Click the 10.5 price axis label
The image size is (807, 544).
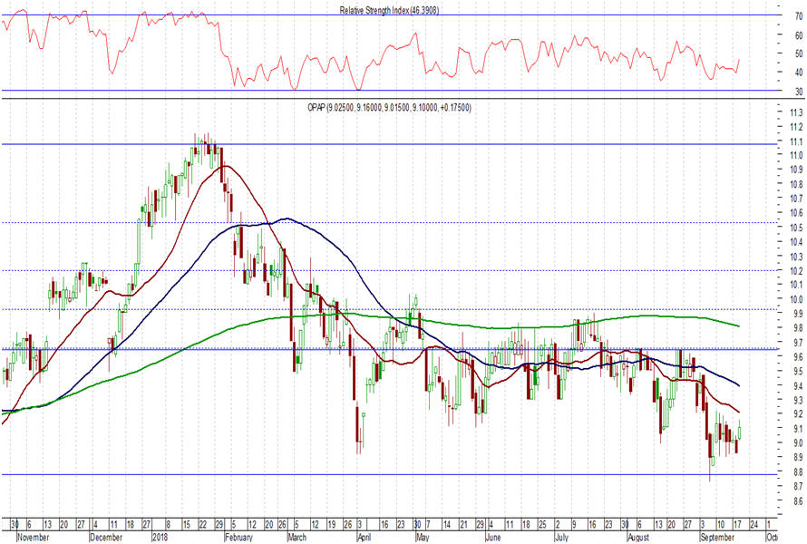click(x=796, y=228)
